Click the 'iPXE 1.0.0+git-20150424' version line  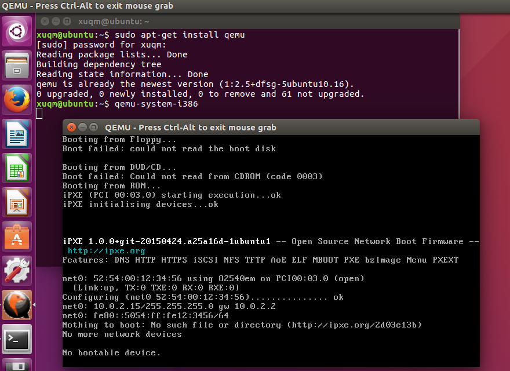click(271, 242)
